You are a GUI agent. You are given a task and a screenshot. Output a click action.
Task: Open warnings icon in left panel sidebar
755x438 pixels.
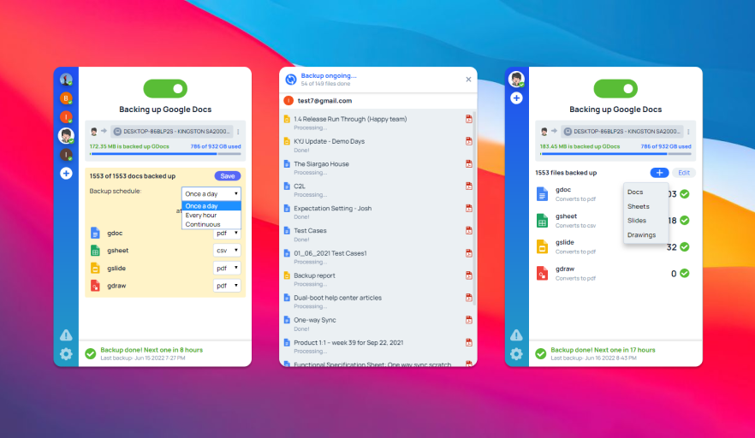(66, 335)
